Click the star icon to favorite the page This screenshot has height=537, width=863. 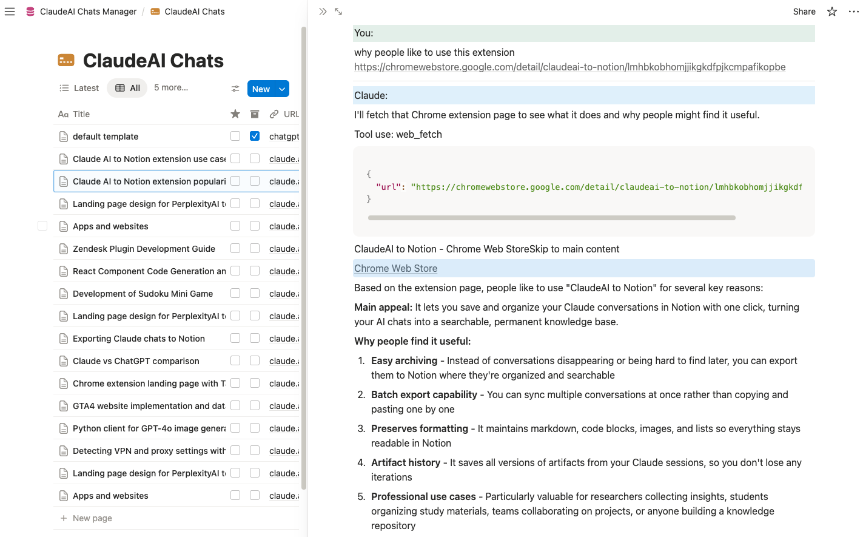click(x=831, y=11)
